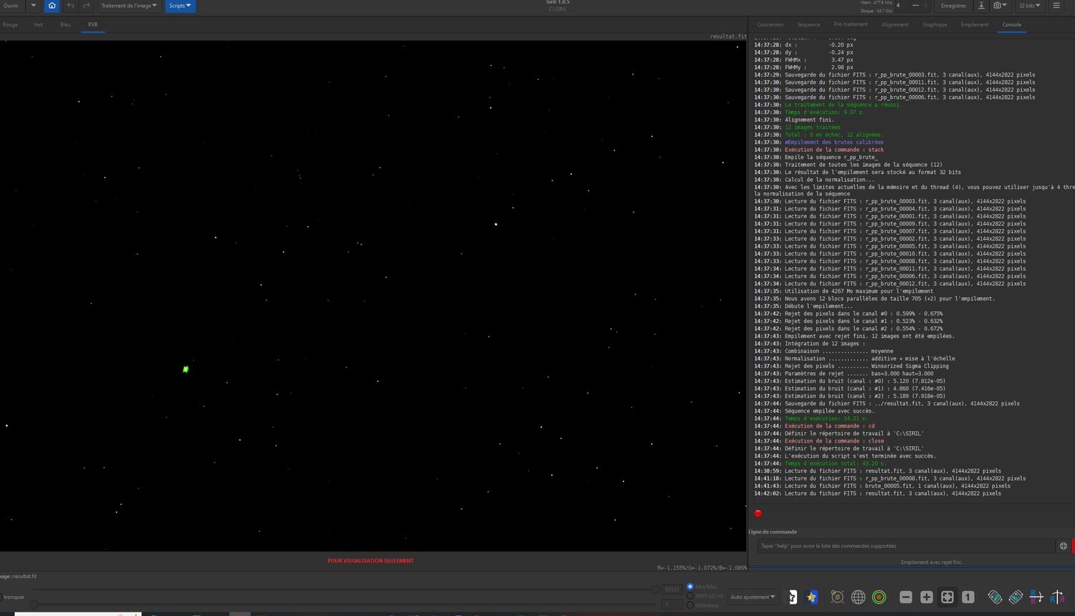The width and height of the screenshot is (1075, 616).
Task: Increase the thread count with plus
Action: tap(926, 6)
